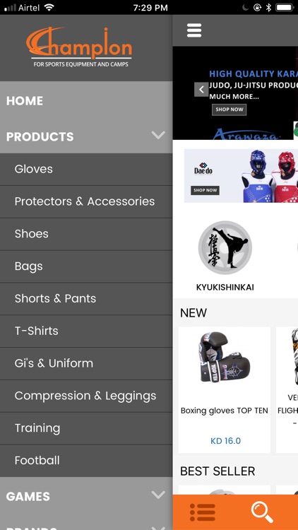Open the HOME menu item

[x=86, y=101]
